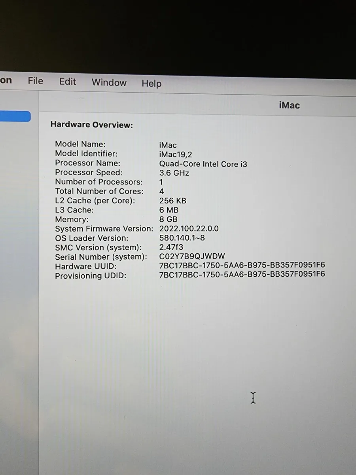This screenshot has height=475, width=356.
Task: Select the Model Identifier value iMac19,2
Action: pos(174,154)
